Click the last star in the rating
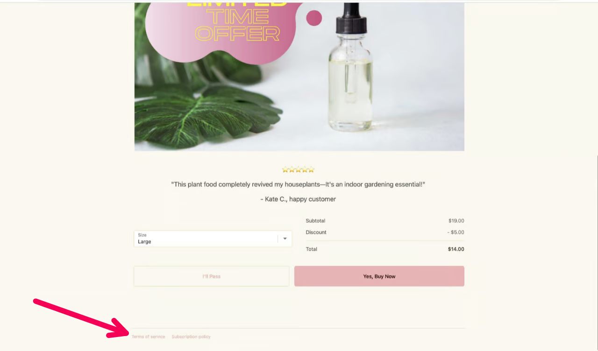The width and height of the screenshot is (598, 351). click(311, 170)
